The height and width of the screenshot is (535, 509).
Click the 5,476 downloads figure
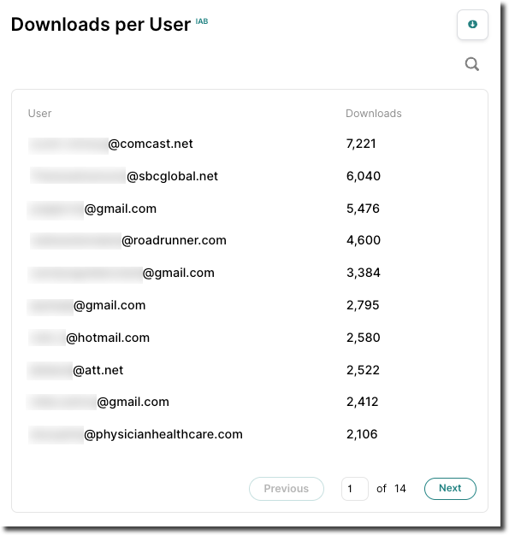[363, 209]
